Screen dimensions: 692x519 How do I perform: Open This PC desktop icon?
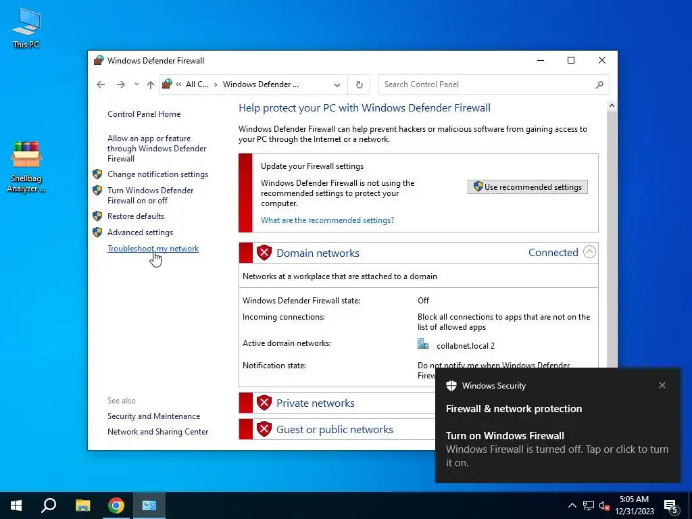26,28
